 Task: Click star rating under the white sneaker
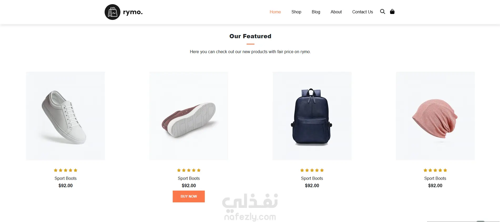pos(65,170)
